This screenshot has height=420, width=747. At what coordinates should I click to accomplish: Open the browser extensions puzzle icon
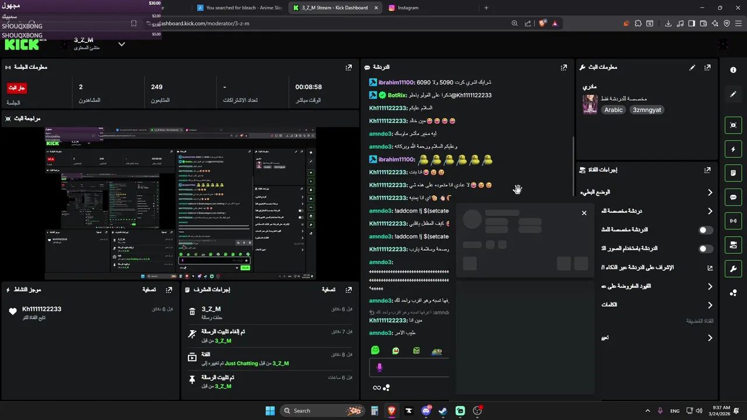point(638,23)
